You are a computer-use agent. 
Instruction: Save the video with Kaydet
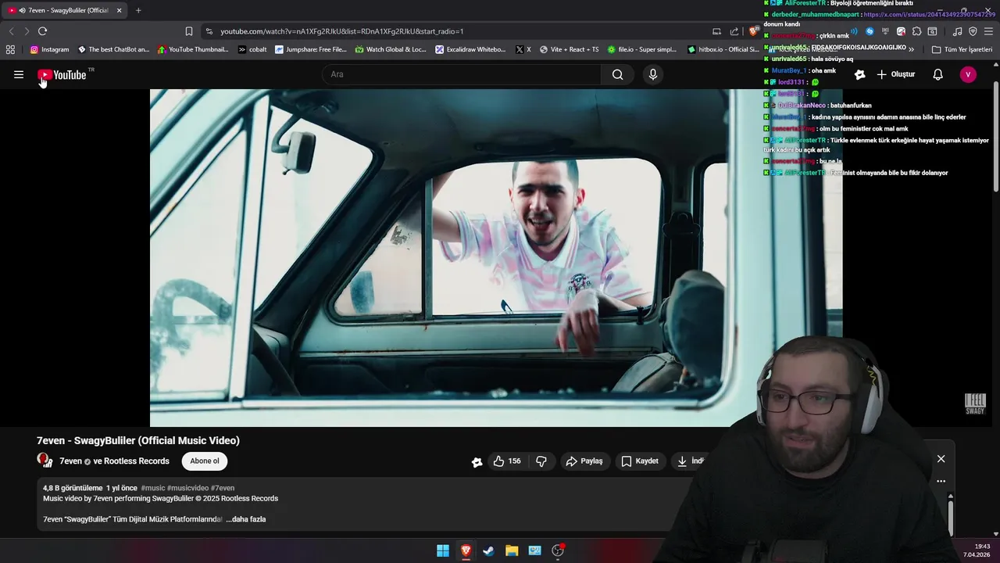tap(640, 461)
